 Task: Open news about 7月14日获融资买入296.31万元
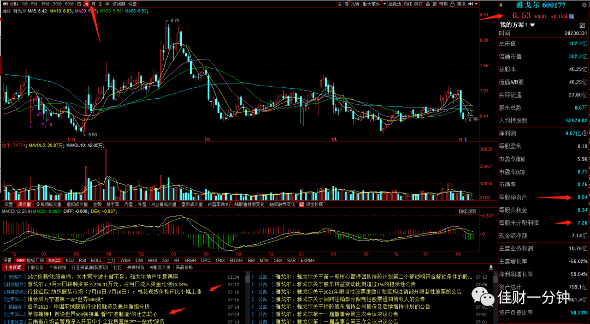(x=108, y=285)
